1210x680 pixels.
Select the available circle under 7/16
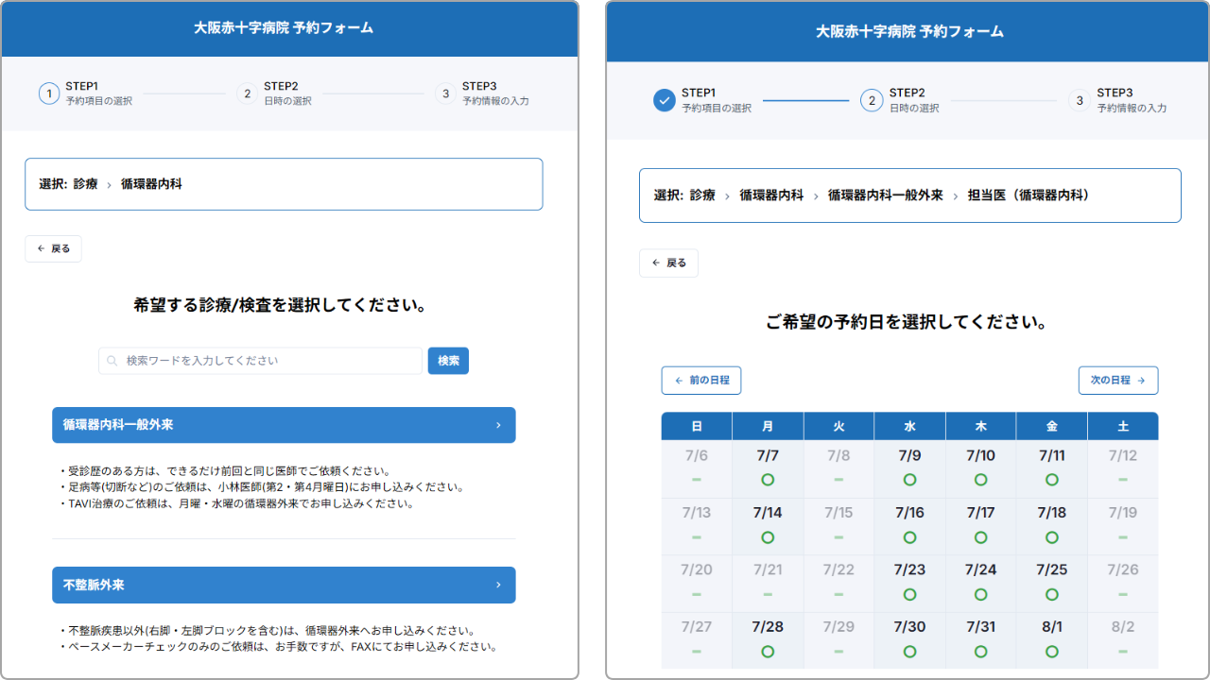point(909,537)
